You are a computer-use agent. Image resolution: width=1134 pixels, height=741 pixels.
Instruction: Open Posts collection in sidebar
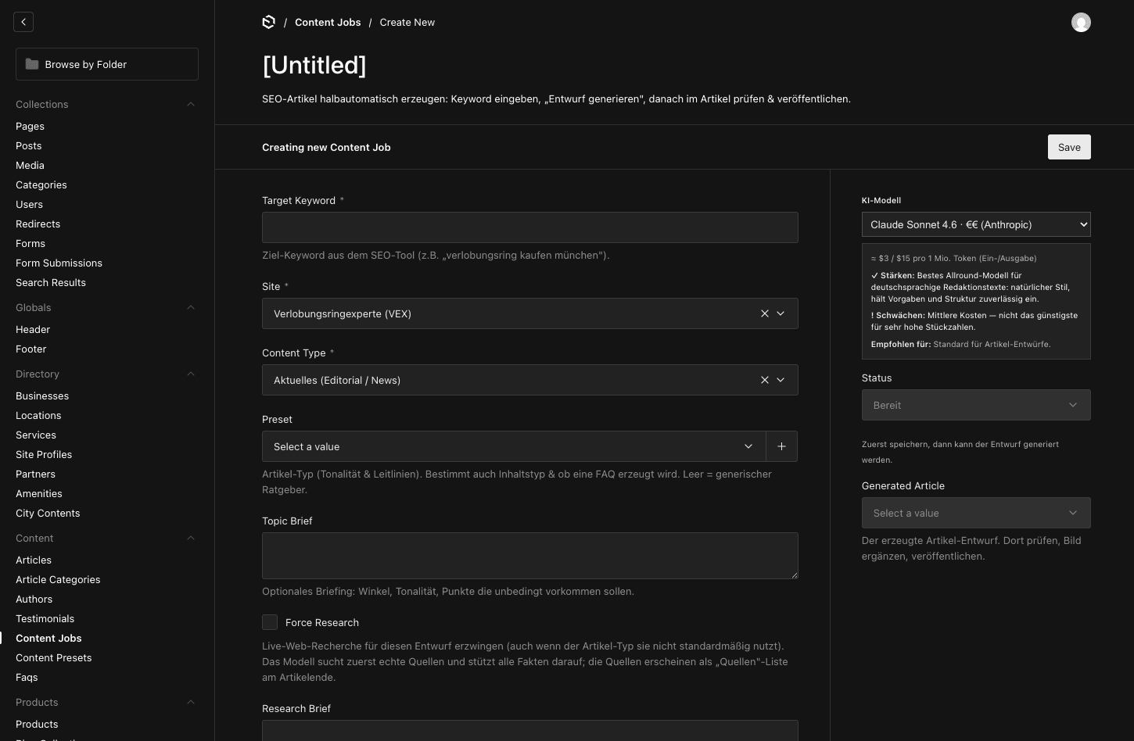pos(29,145)
